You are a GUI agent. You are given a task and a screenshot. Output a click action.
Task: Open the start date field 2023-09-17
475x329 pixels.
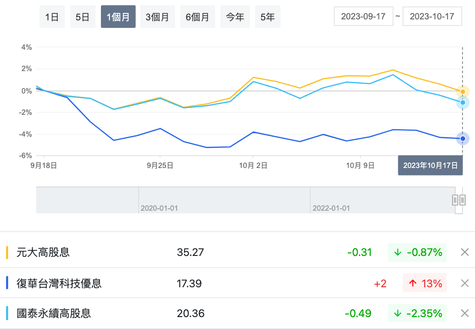[364, 16]
